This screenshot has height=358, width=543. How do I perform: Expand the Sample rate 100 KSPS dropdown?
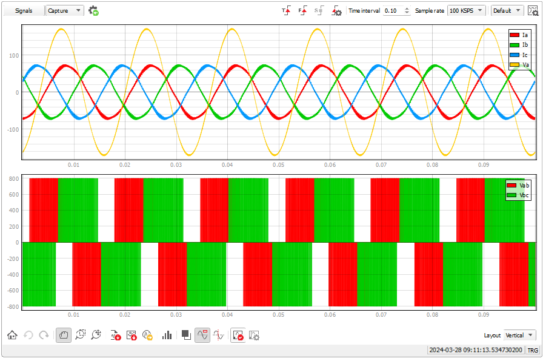coord(467,11)
